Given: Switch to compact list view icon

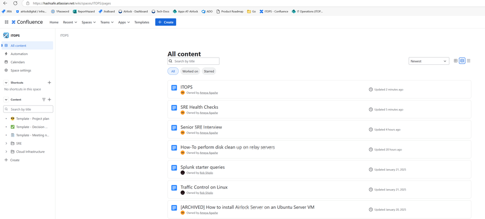Looking at the screenshot, I should [x=468, y=61].
